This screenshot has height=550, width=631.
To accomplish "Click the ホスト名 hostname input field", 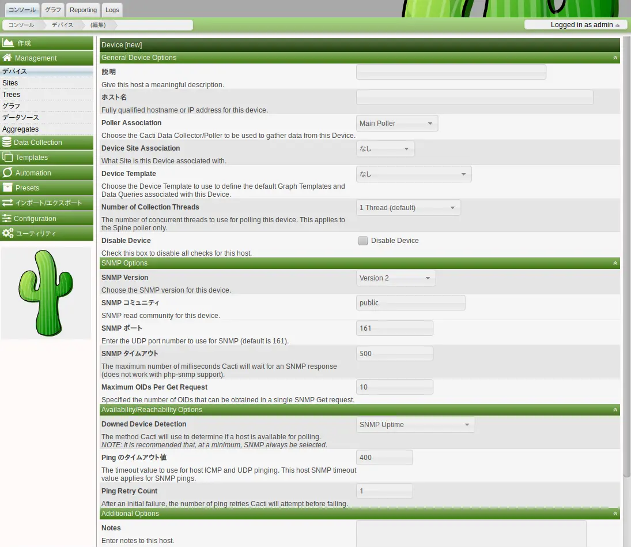I will pos(474,98).
